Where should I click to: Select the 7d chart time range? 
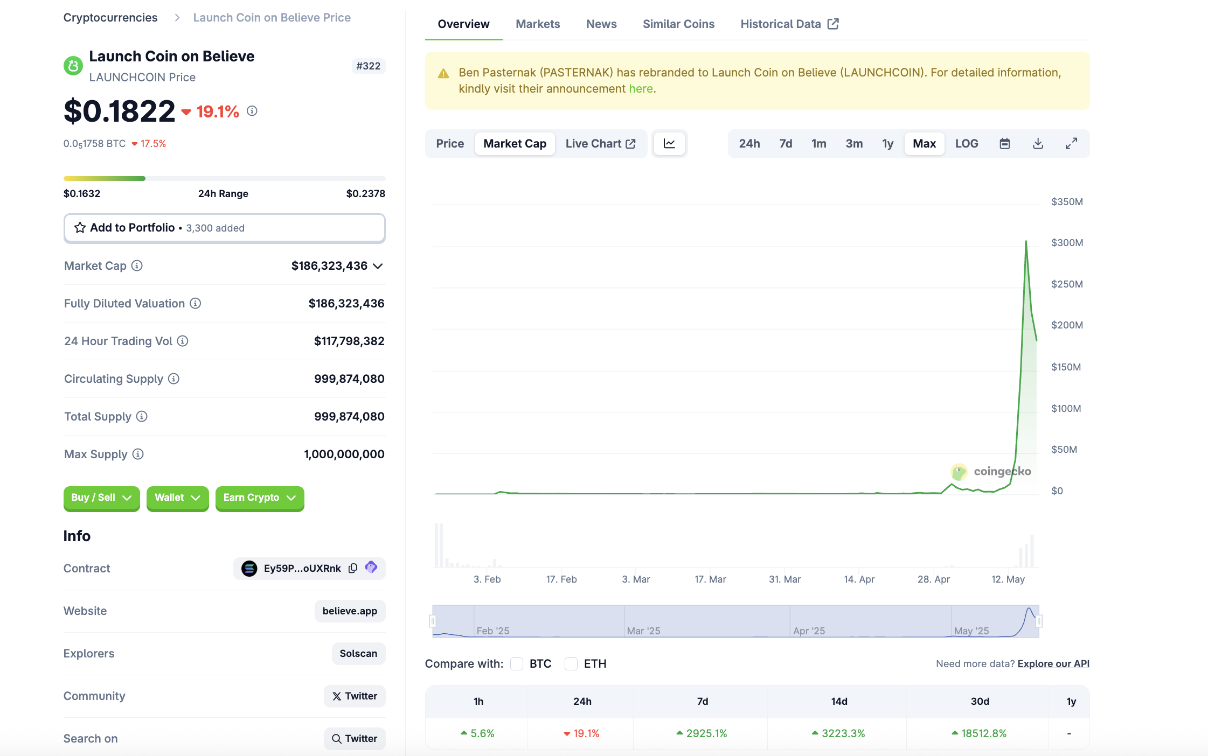(x=786, y=144)
